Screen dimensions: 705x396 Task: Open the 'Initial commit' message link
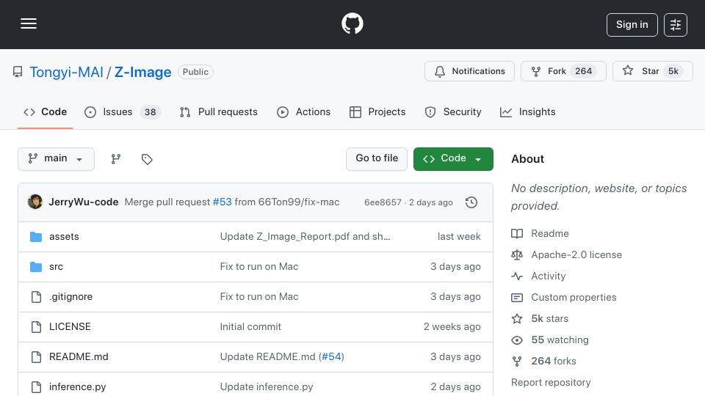tap(250, 327)
